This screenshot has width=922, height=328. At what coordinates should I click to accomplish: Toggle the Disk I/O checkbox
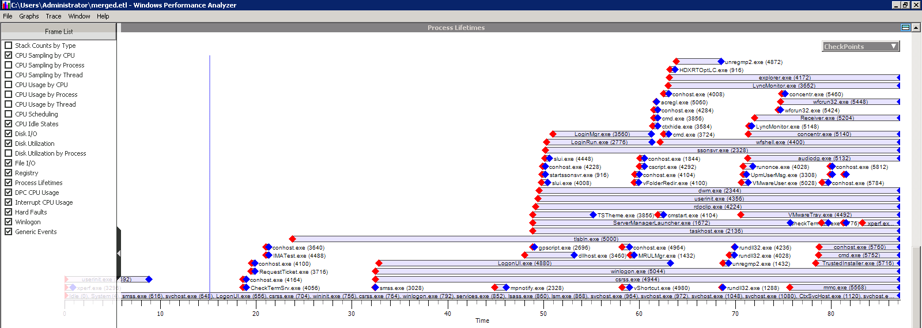click(8, 133)
